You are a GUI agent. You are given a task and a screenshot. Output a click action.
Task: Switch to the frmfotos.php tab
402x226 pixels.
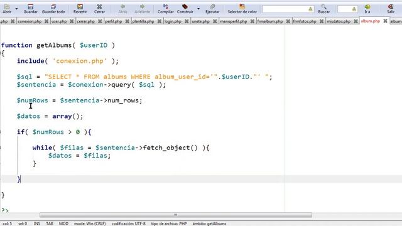pos(305,21)
